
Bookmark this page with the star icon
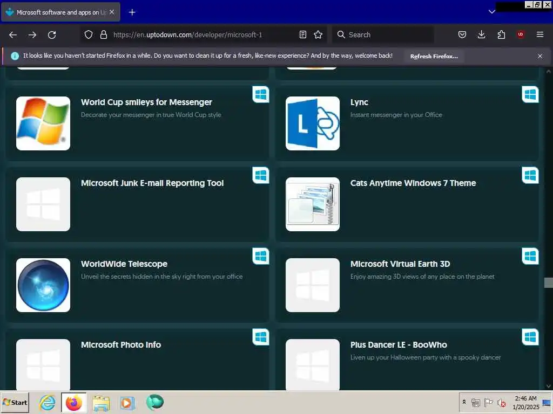coord(318,34)
